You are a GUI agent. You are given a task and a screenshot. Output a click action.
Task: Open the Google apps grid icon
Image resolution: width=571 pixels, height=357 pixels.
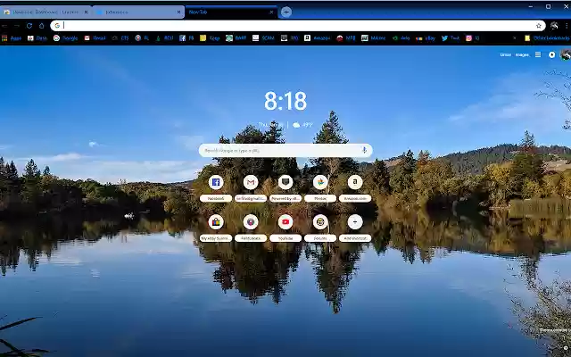point(538,54)
